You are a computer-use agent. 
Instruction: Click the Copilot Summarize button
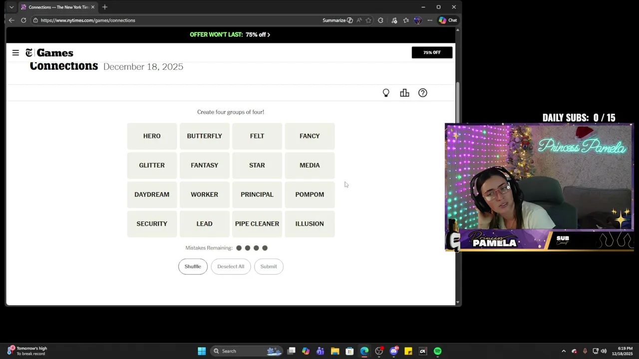(337, 20)
